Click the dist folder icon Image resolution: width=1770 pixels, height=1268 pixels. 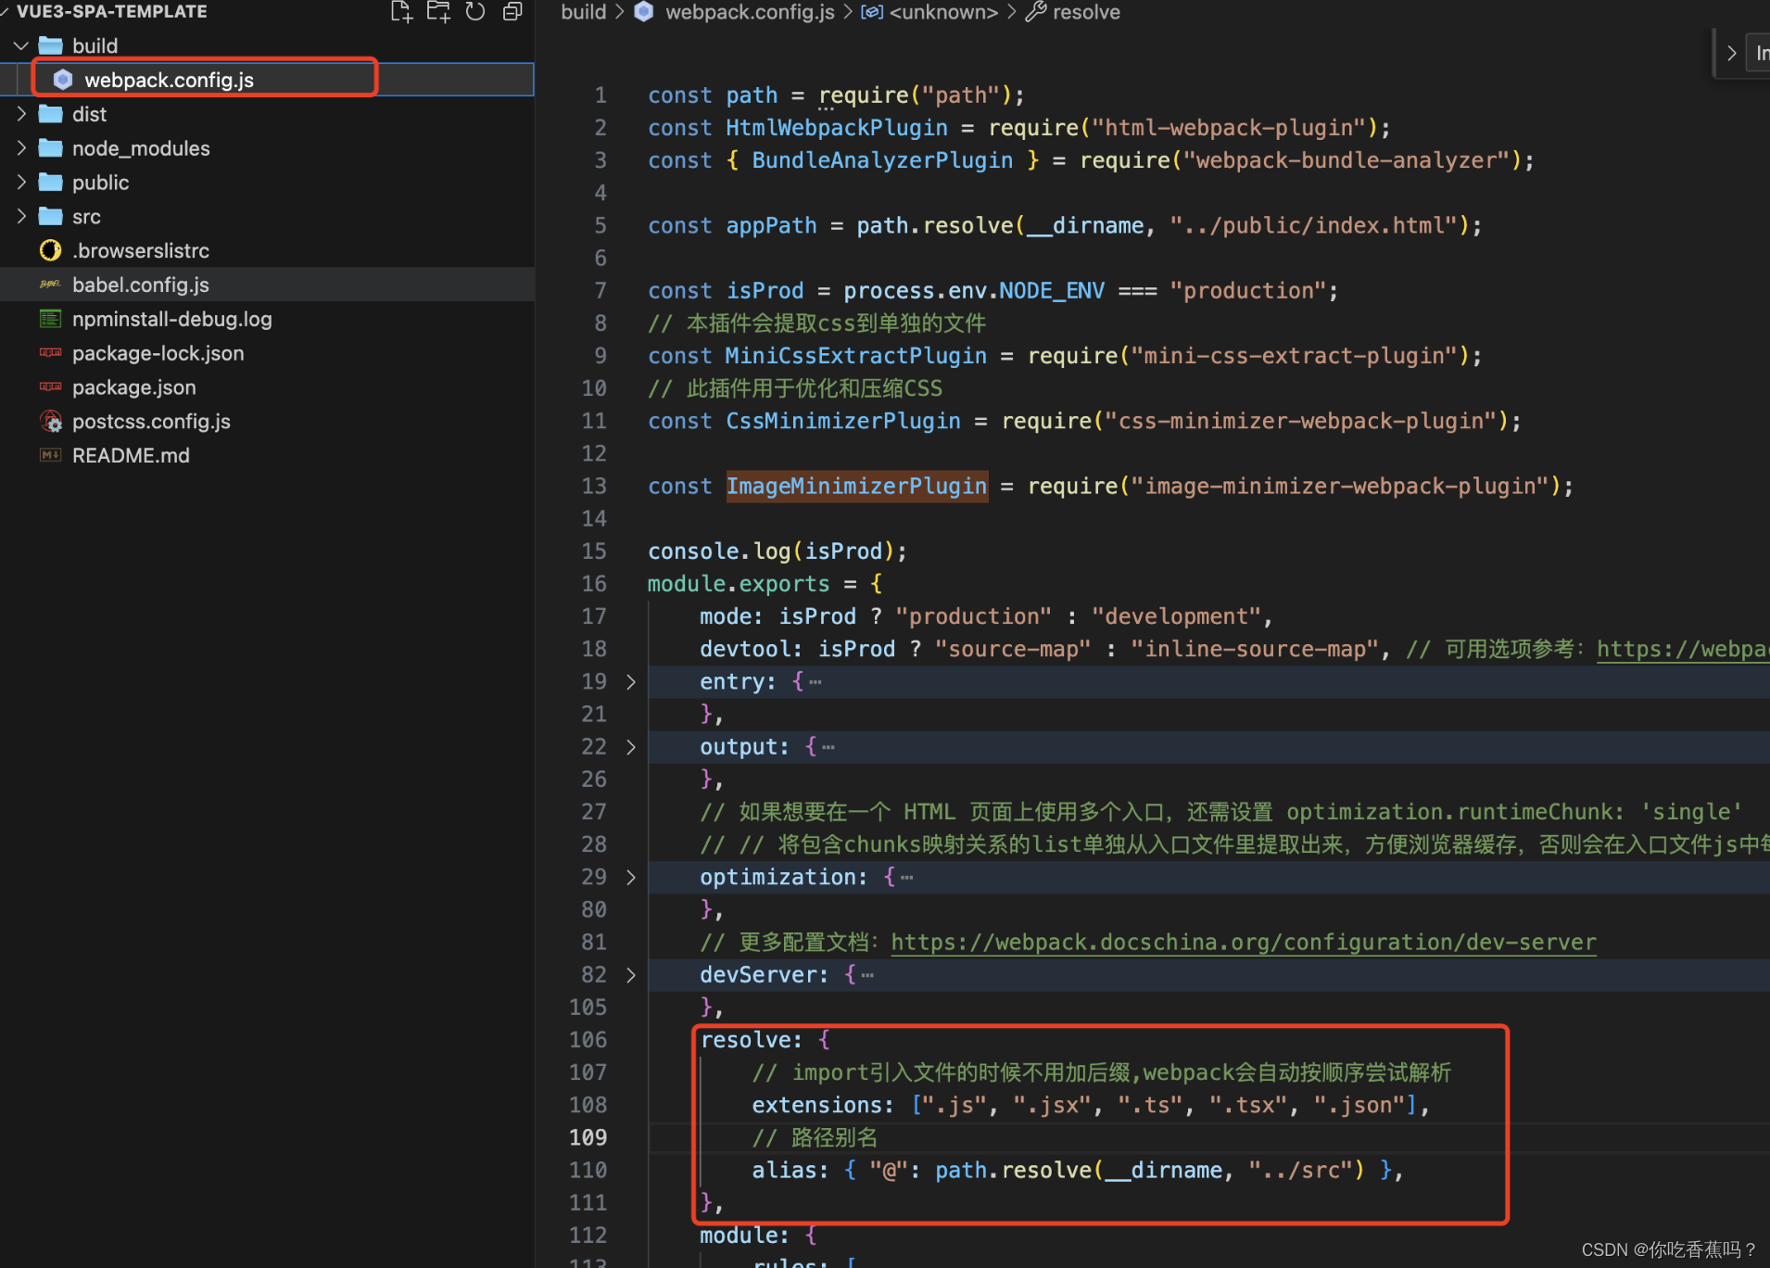tap(51, 114)
